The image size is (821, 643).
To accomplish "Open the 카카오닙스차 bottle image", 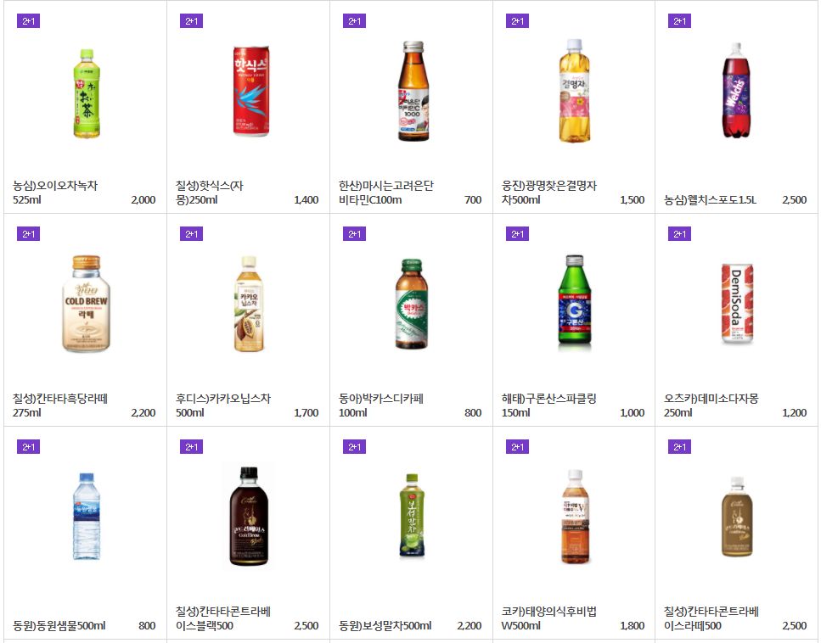I will (x=249, y=304).
